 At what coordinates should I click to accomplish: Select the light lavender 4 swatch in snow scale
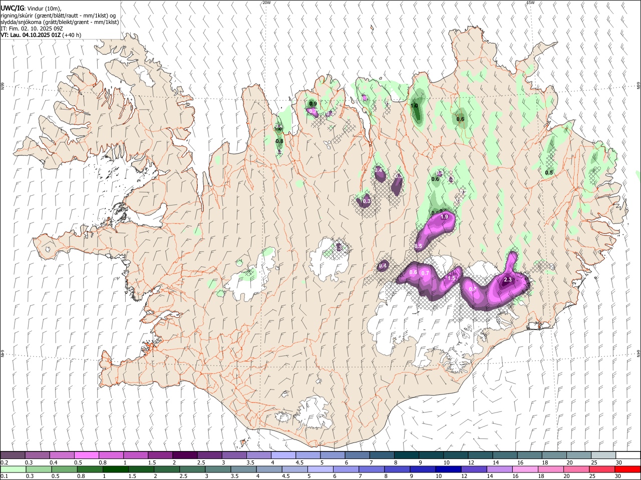[283, 455]
